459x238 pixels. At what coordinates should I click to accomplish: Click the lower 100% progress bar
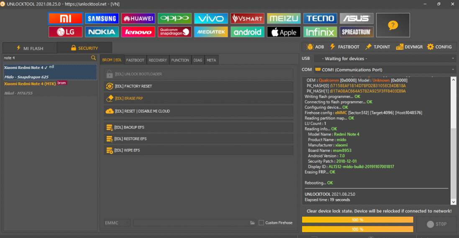click(x=357, y=229)
